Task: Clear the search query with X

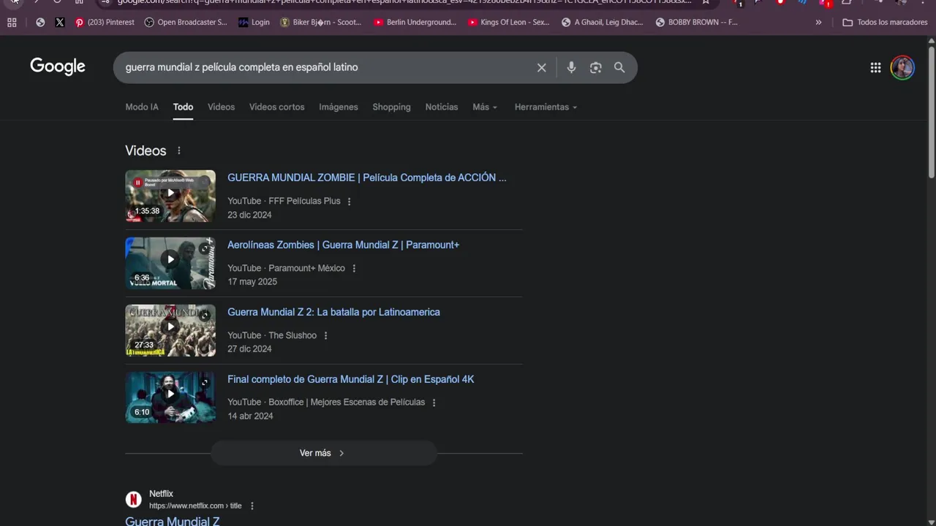Action: pyautogui.click(x=542, y=67)
